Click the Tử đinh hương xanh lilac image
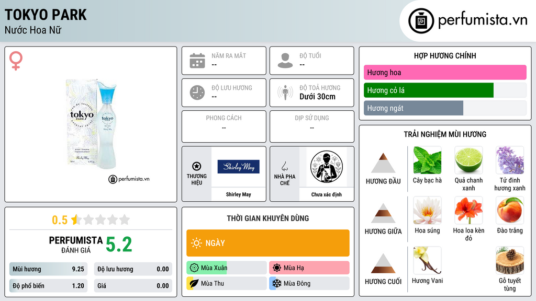 (510, 160)
